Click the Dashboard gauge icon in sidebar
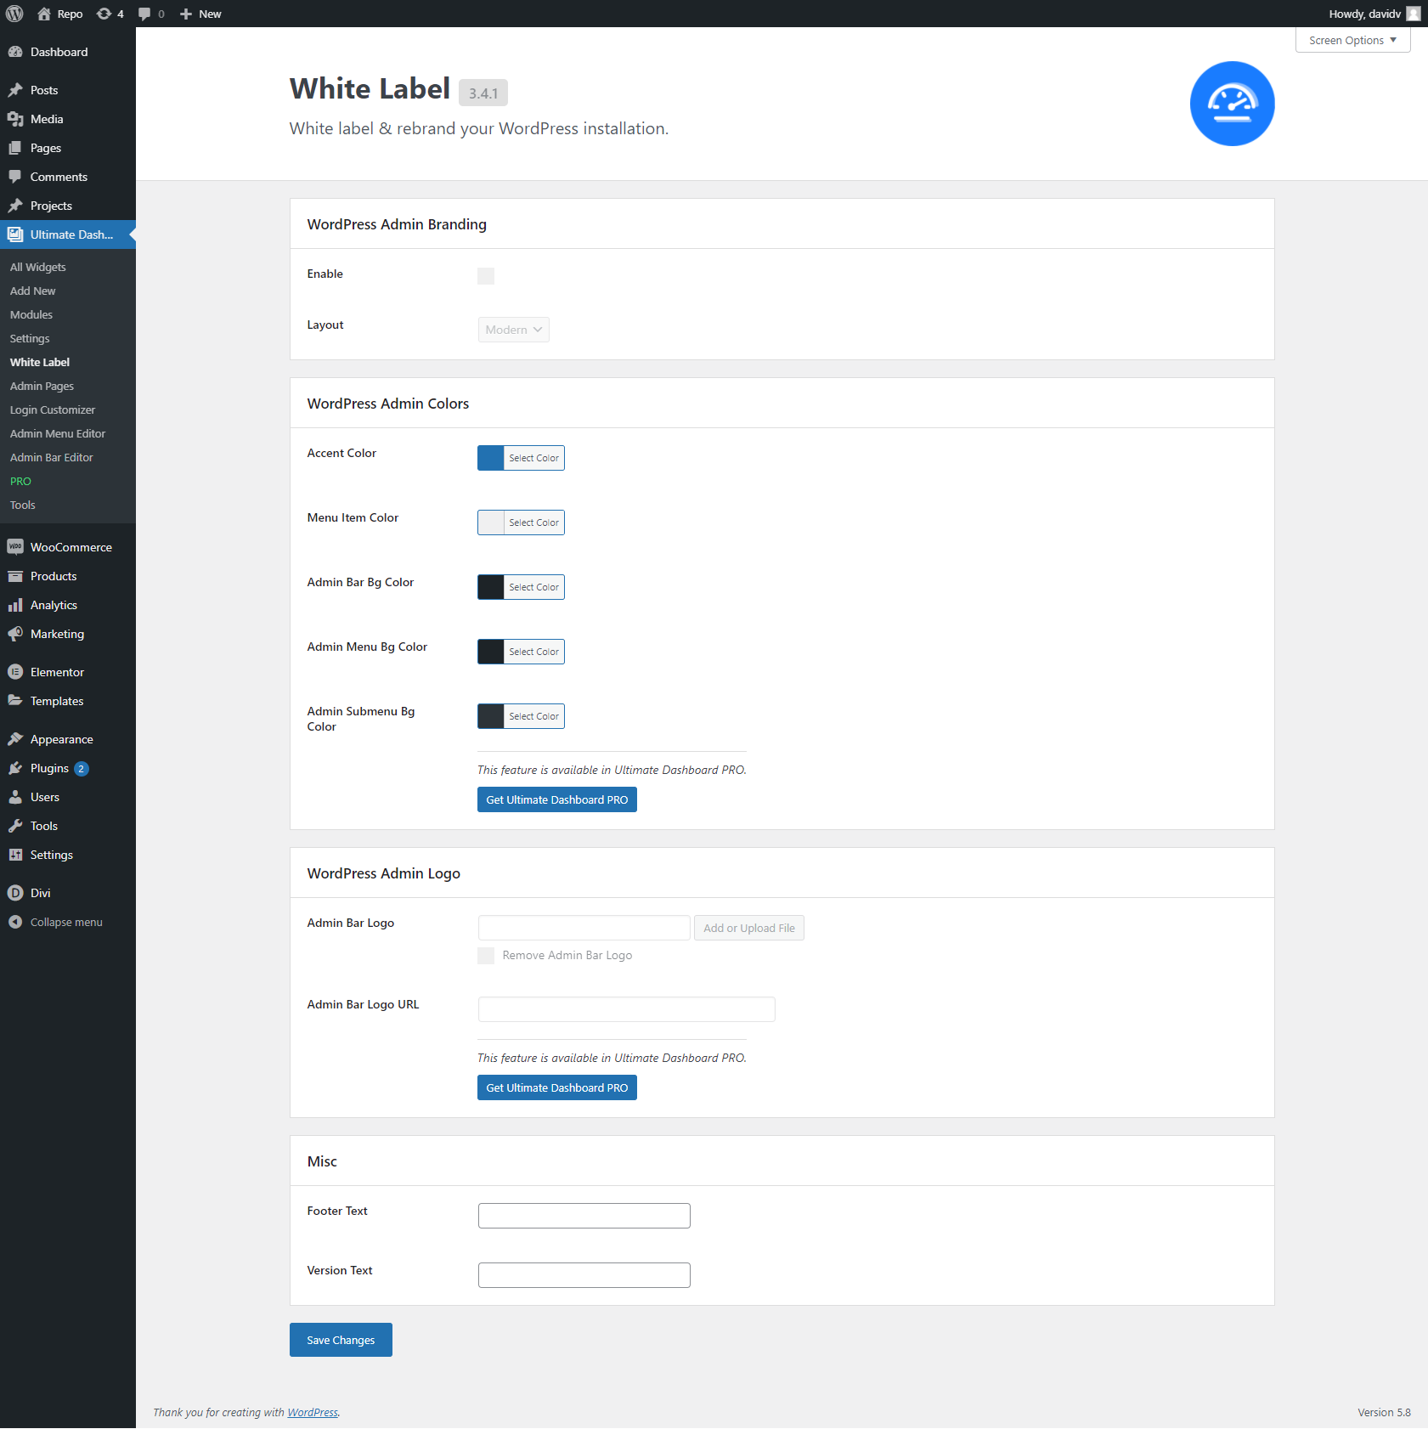 [x=15, y=52]
